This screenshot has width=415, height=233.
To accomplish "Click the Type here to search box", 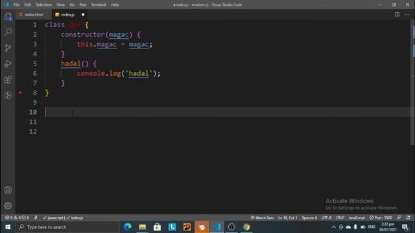I will (67, 227).
